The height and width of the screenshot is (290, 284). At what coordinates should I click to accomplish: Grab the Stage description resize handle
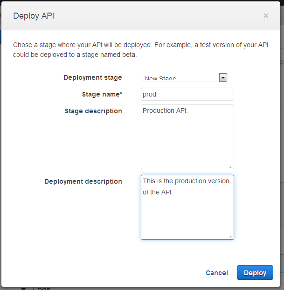(x=230, y=166)
